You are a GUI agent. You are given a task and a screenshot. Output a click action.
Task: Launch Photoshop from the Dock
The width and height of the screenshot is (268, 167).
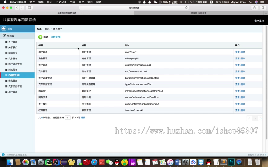pyautogui.click(x=231, y=162)
